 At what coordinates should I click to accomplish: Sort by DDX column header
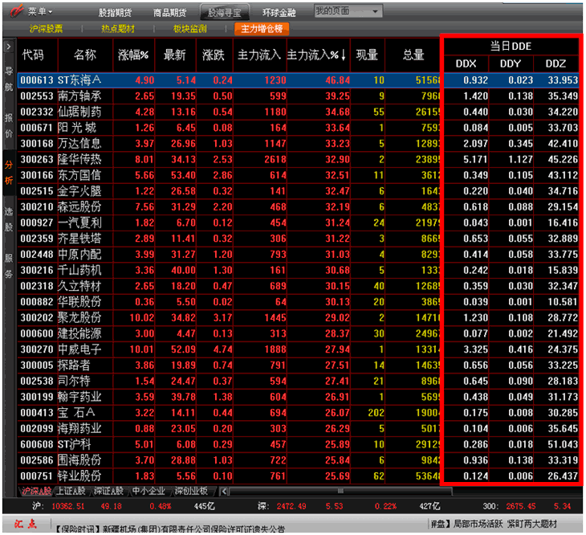(466, 63)
